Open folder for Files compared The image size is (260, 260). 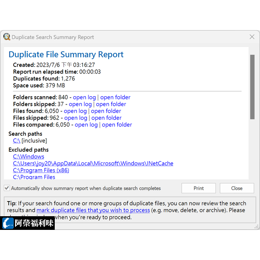[x=117, y=125]
